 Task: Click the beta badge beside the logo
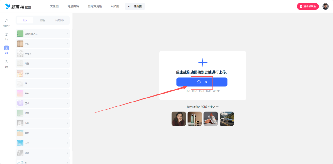28,7
